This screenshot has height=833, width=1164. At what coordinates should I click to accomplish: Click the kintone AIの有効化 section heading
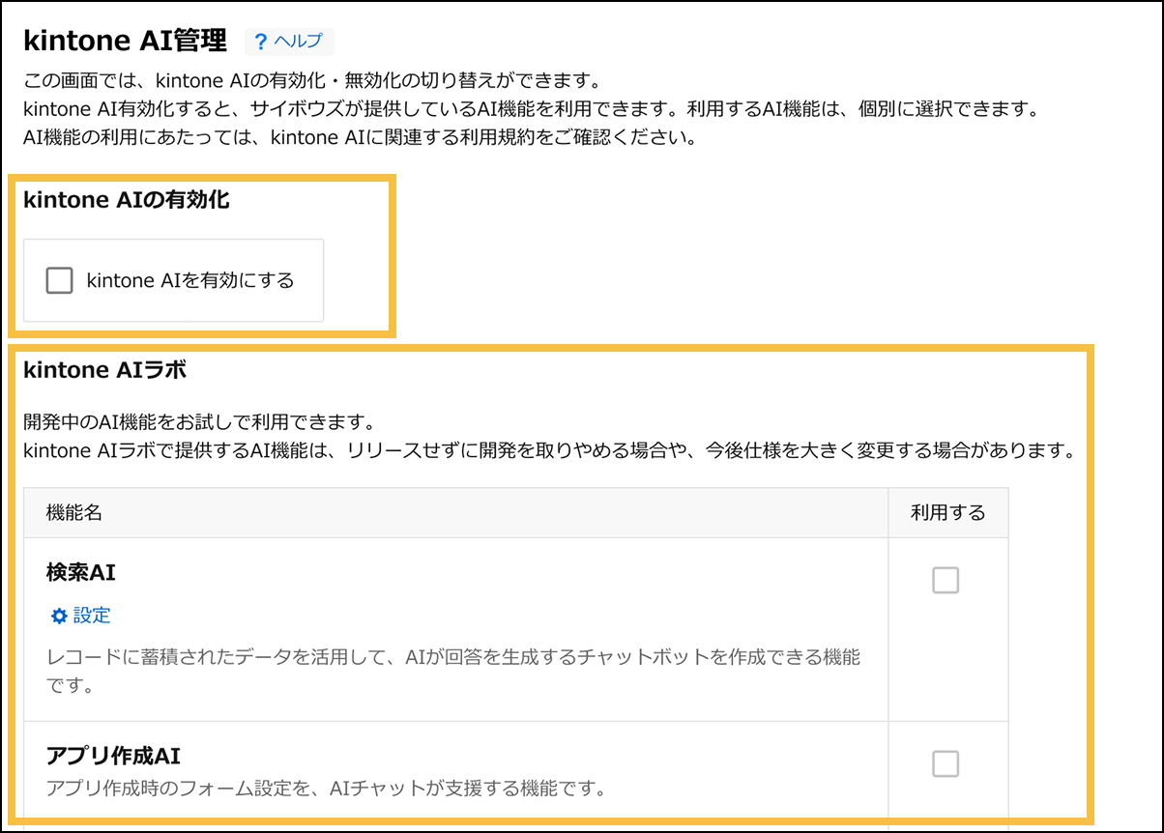(126, 200)
